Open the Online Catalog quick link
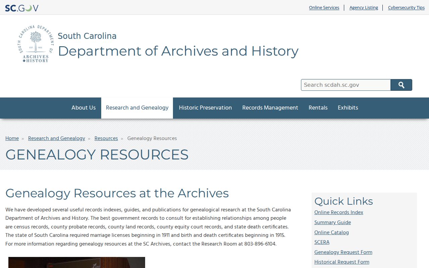The image size is (429, 268). click(x=332, y=232)
